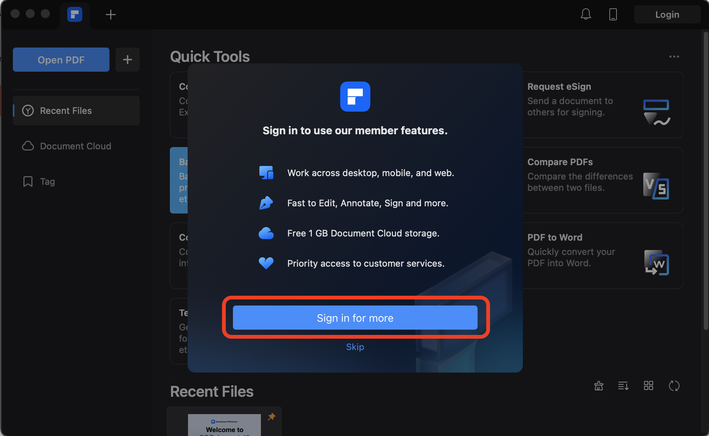Unpin the Welcome to PDFelement file
709x436 pixels.
pos(271,417)
